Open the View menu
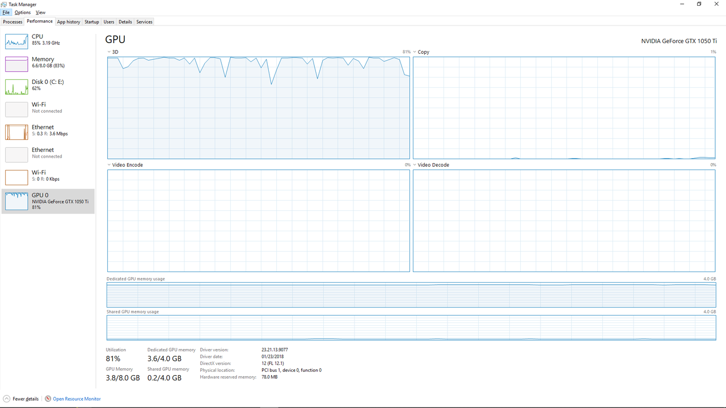This screenshot has width=726, height=408. click(40, 12)
